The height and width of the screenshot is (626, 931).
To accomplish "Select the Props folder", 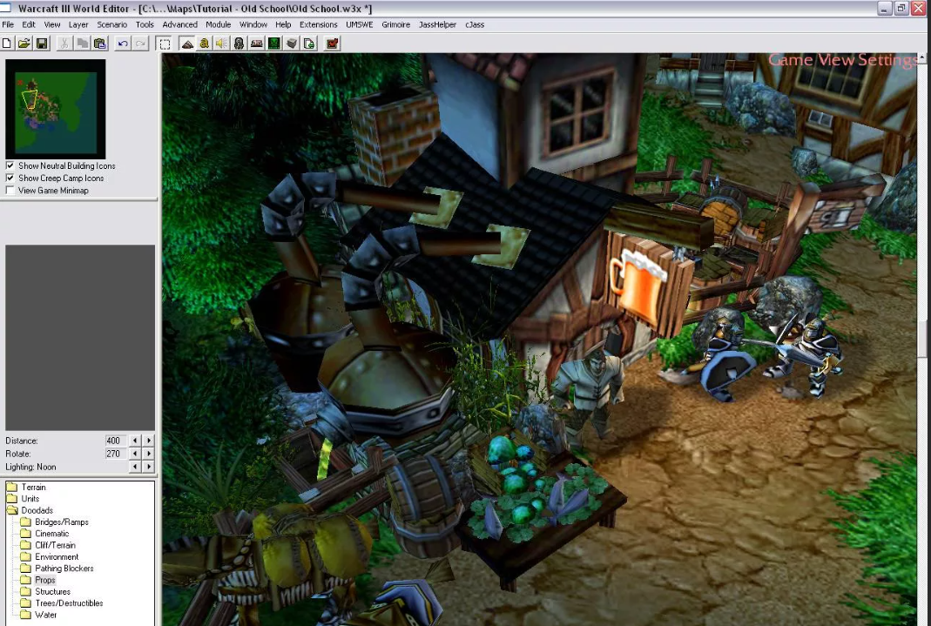I will point(45,580).
